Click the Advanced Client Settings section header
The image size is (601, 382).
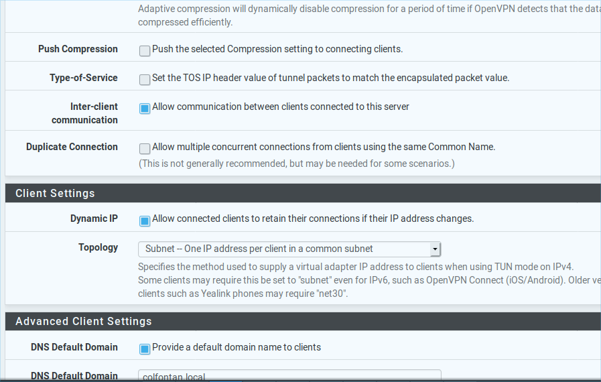[83, 321]
